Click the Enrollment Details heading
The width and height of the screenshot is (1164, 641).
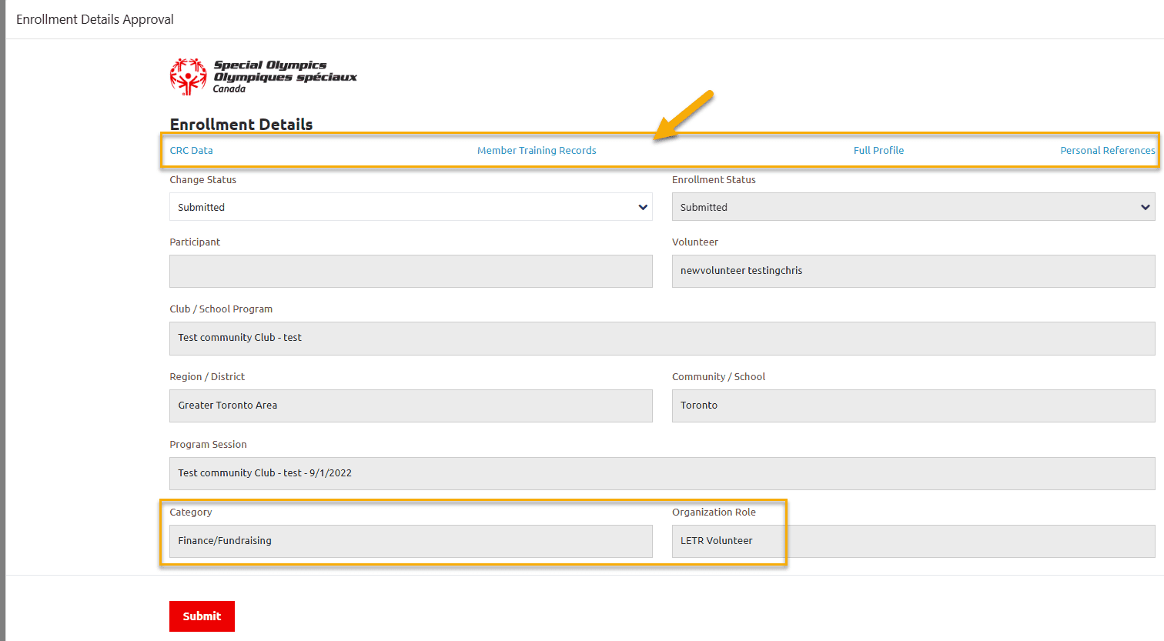coord(241,125)
